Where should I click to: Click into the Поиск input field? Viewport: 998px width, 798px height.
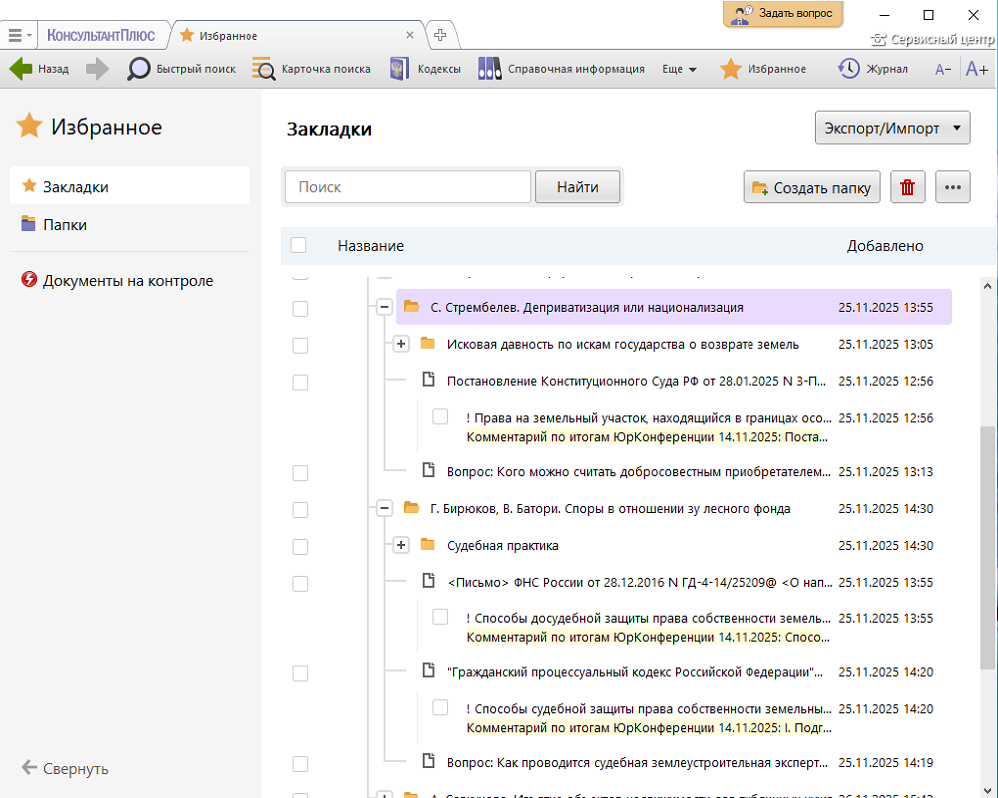click(x=408, y=187)
